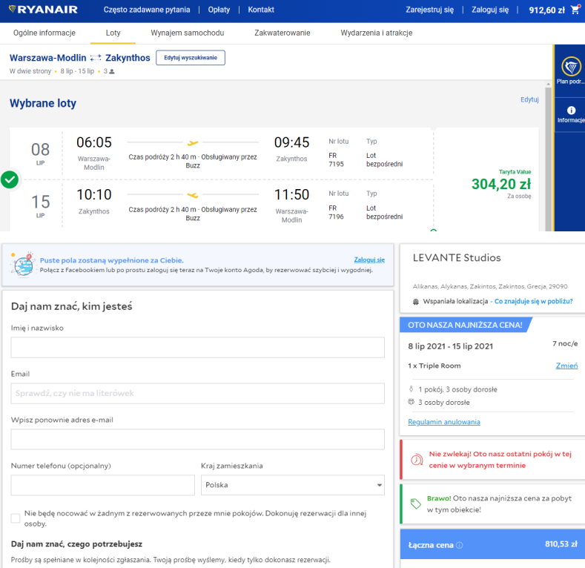
Task: Click the flight number FR 7195
Action: tap(336, 159)
